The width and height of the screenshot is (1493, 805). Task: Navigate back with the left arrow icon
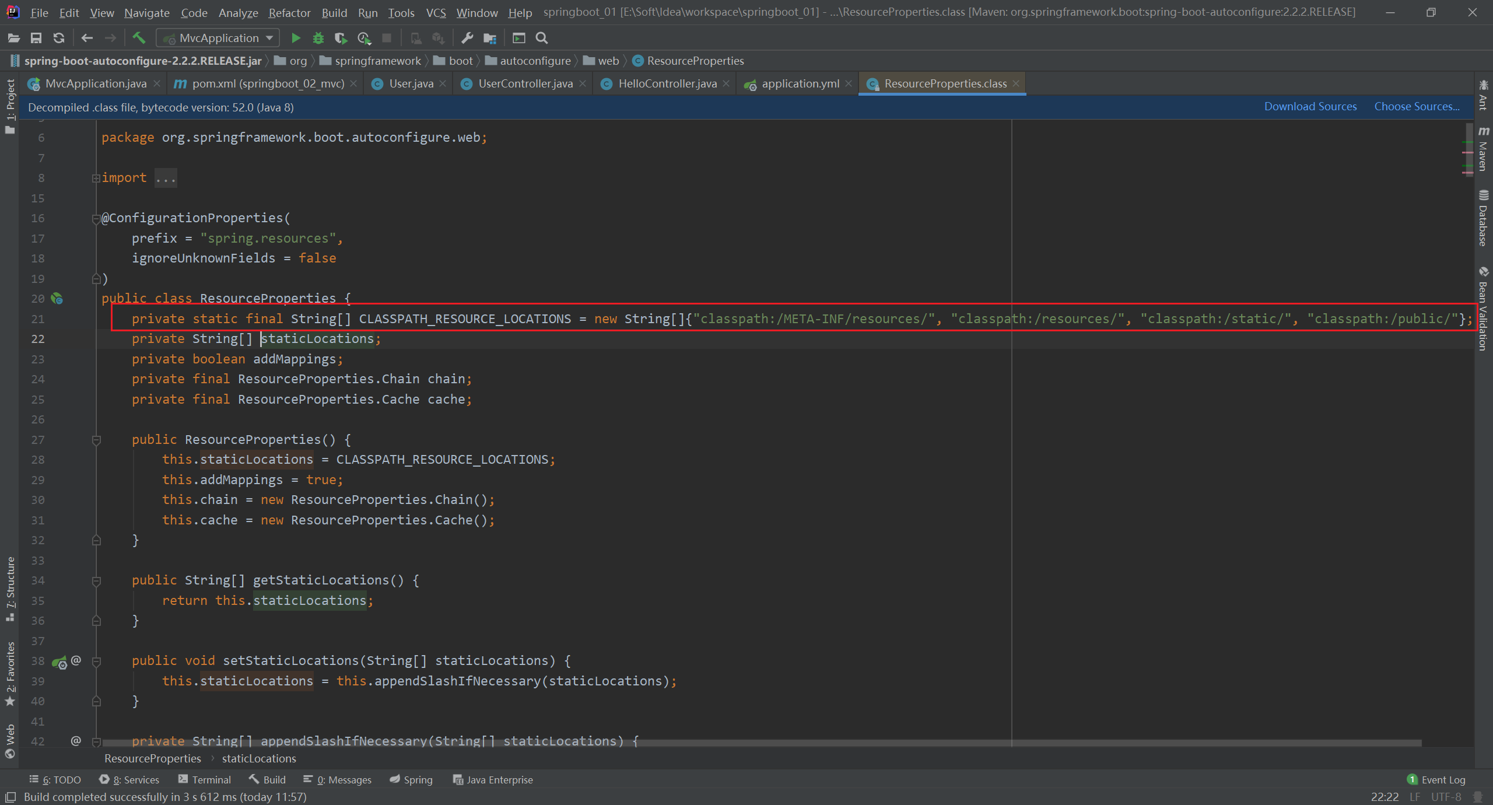(87, 38)
